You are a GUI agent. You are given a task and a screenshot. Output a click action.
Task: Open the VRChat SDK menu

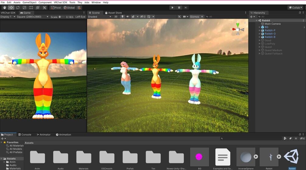(x=60, y=2)
